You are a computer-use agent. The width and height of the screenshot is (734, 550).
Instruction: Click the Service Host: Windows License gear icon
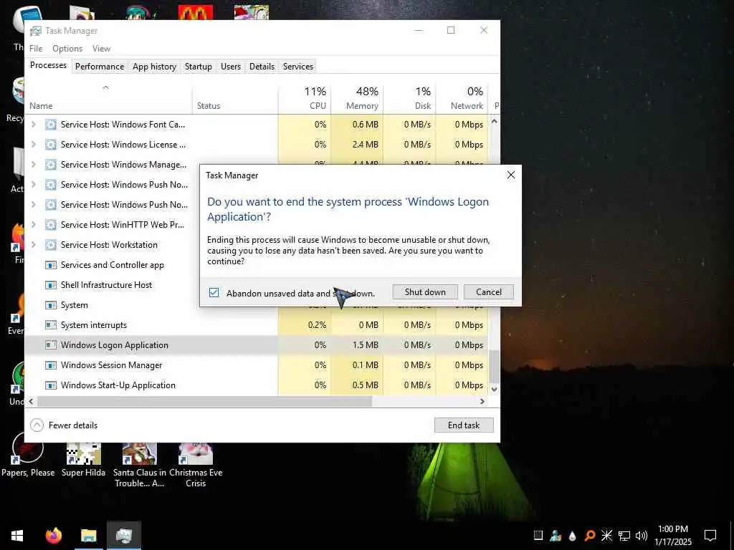pos(51,145)
